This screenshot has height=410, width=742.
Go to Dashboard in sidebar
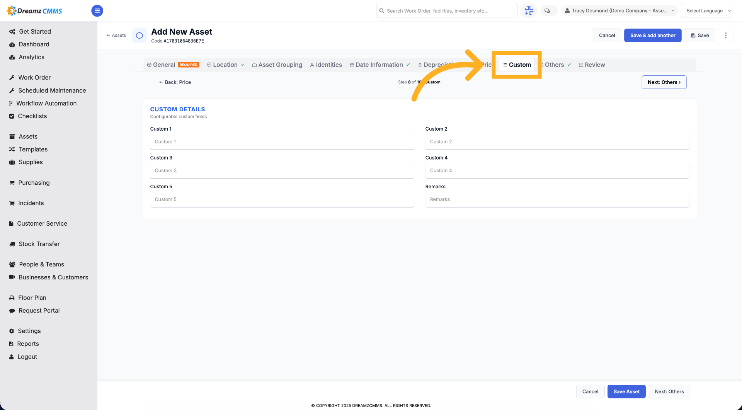point(29,44)
